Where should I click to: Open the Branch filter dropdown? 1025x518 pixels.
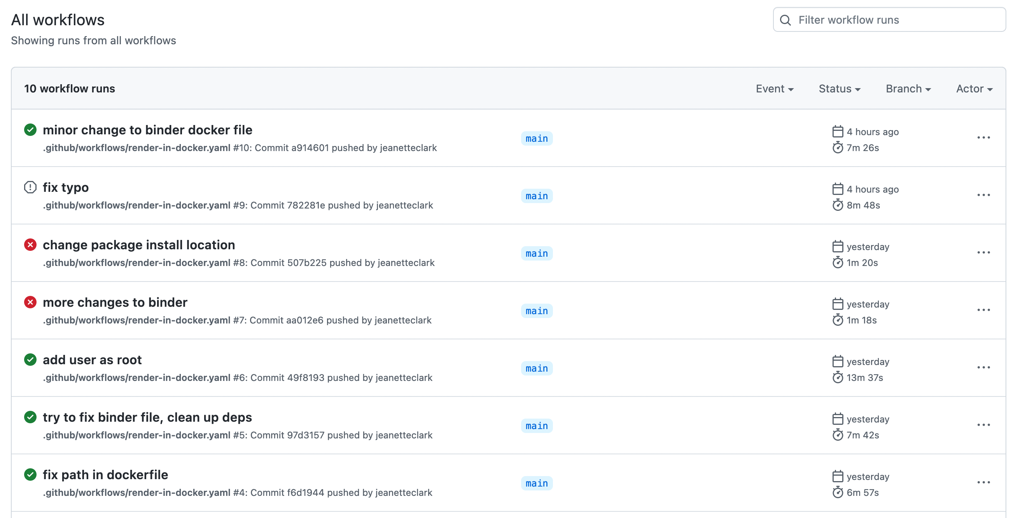point(908,89)
